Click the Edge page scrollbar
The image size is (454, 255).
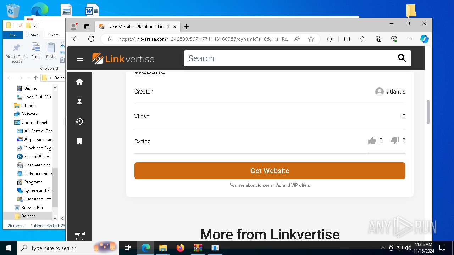tap(428, 112)
